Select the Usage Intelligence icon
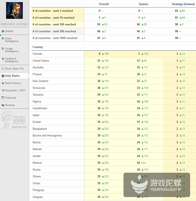The image size is (196, 201). (3, 49)
